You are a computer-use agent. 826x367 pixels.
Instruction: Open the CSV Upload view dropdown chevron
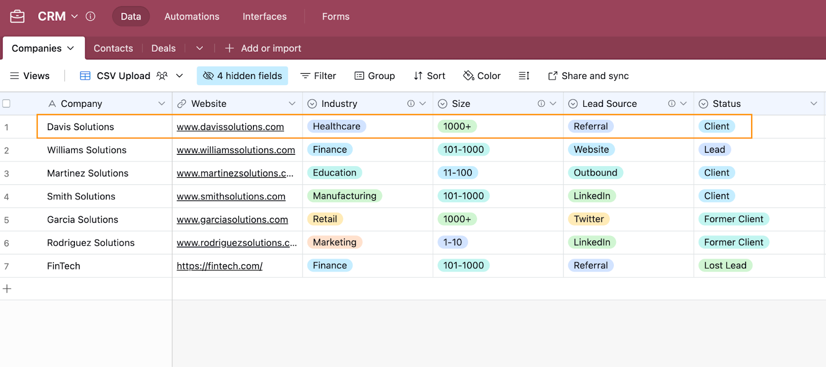[x=180, y=76]
